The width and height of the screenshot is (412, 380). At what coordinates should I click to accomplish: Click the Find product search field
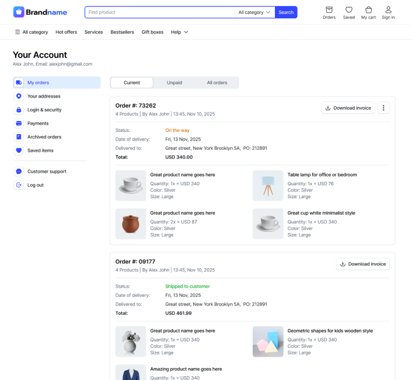click(160, 12)
